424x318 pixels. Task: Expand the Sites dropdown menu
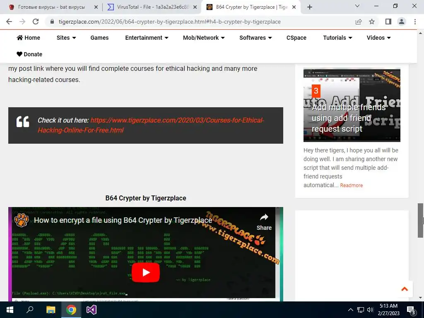tap(66, 38)
